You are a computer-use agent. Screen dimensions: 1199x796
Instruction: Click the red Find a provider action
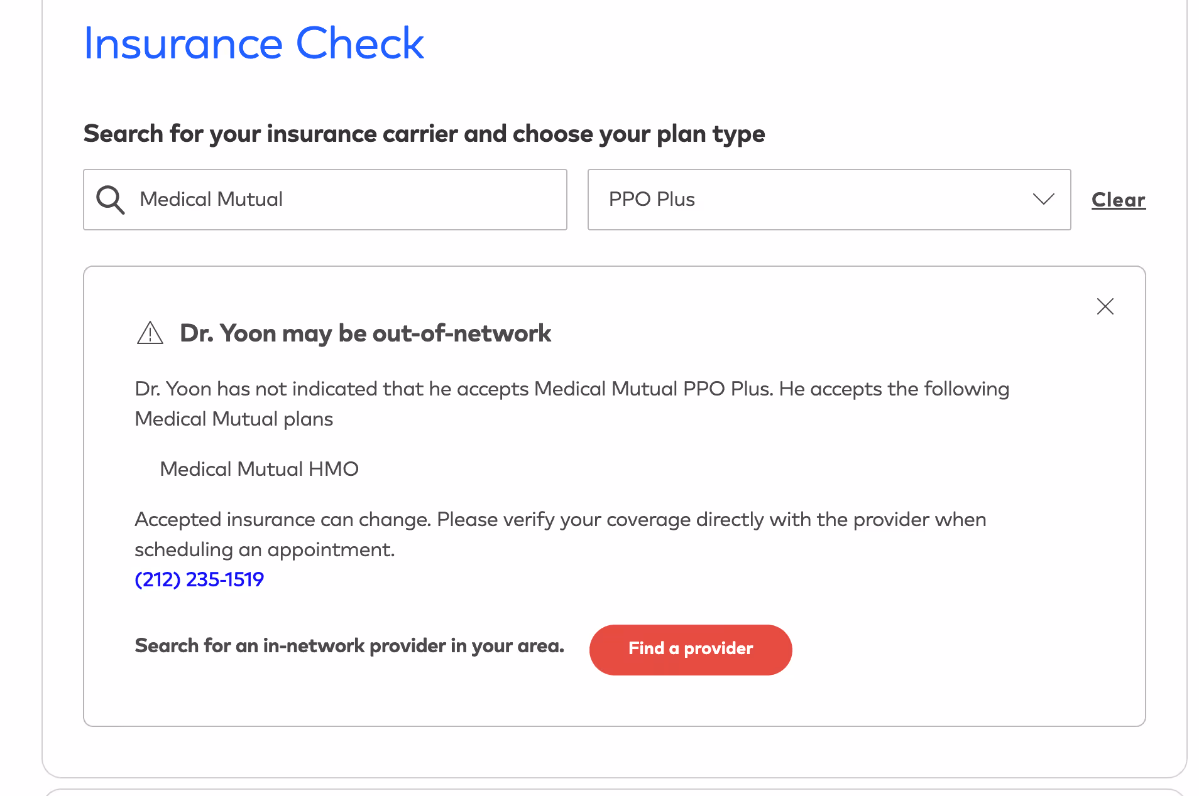pyautogui.click(x=690, y=649)
